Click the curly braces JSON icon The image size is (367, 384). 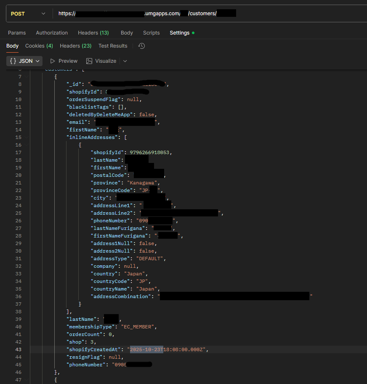click(13, 61)
